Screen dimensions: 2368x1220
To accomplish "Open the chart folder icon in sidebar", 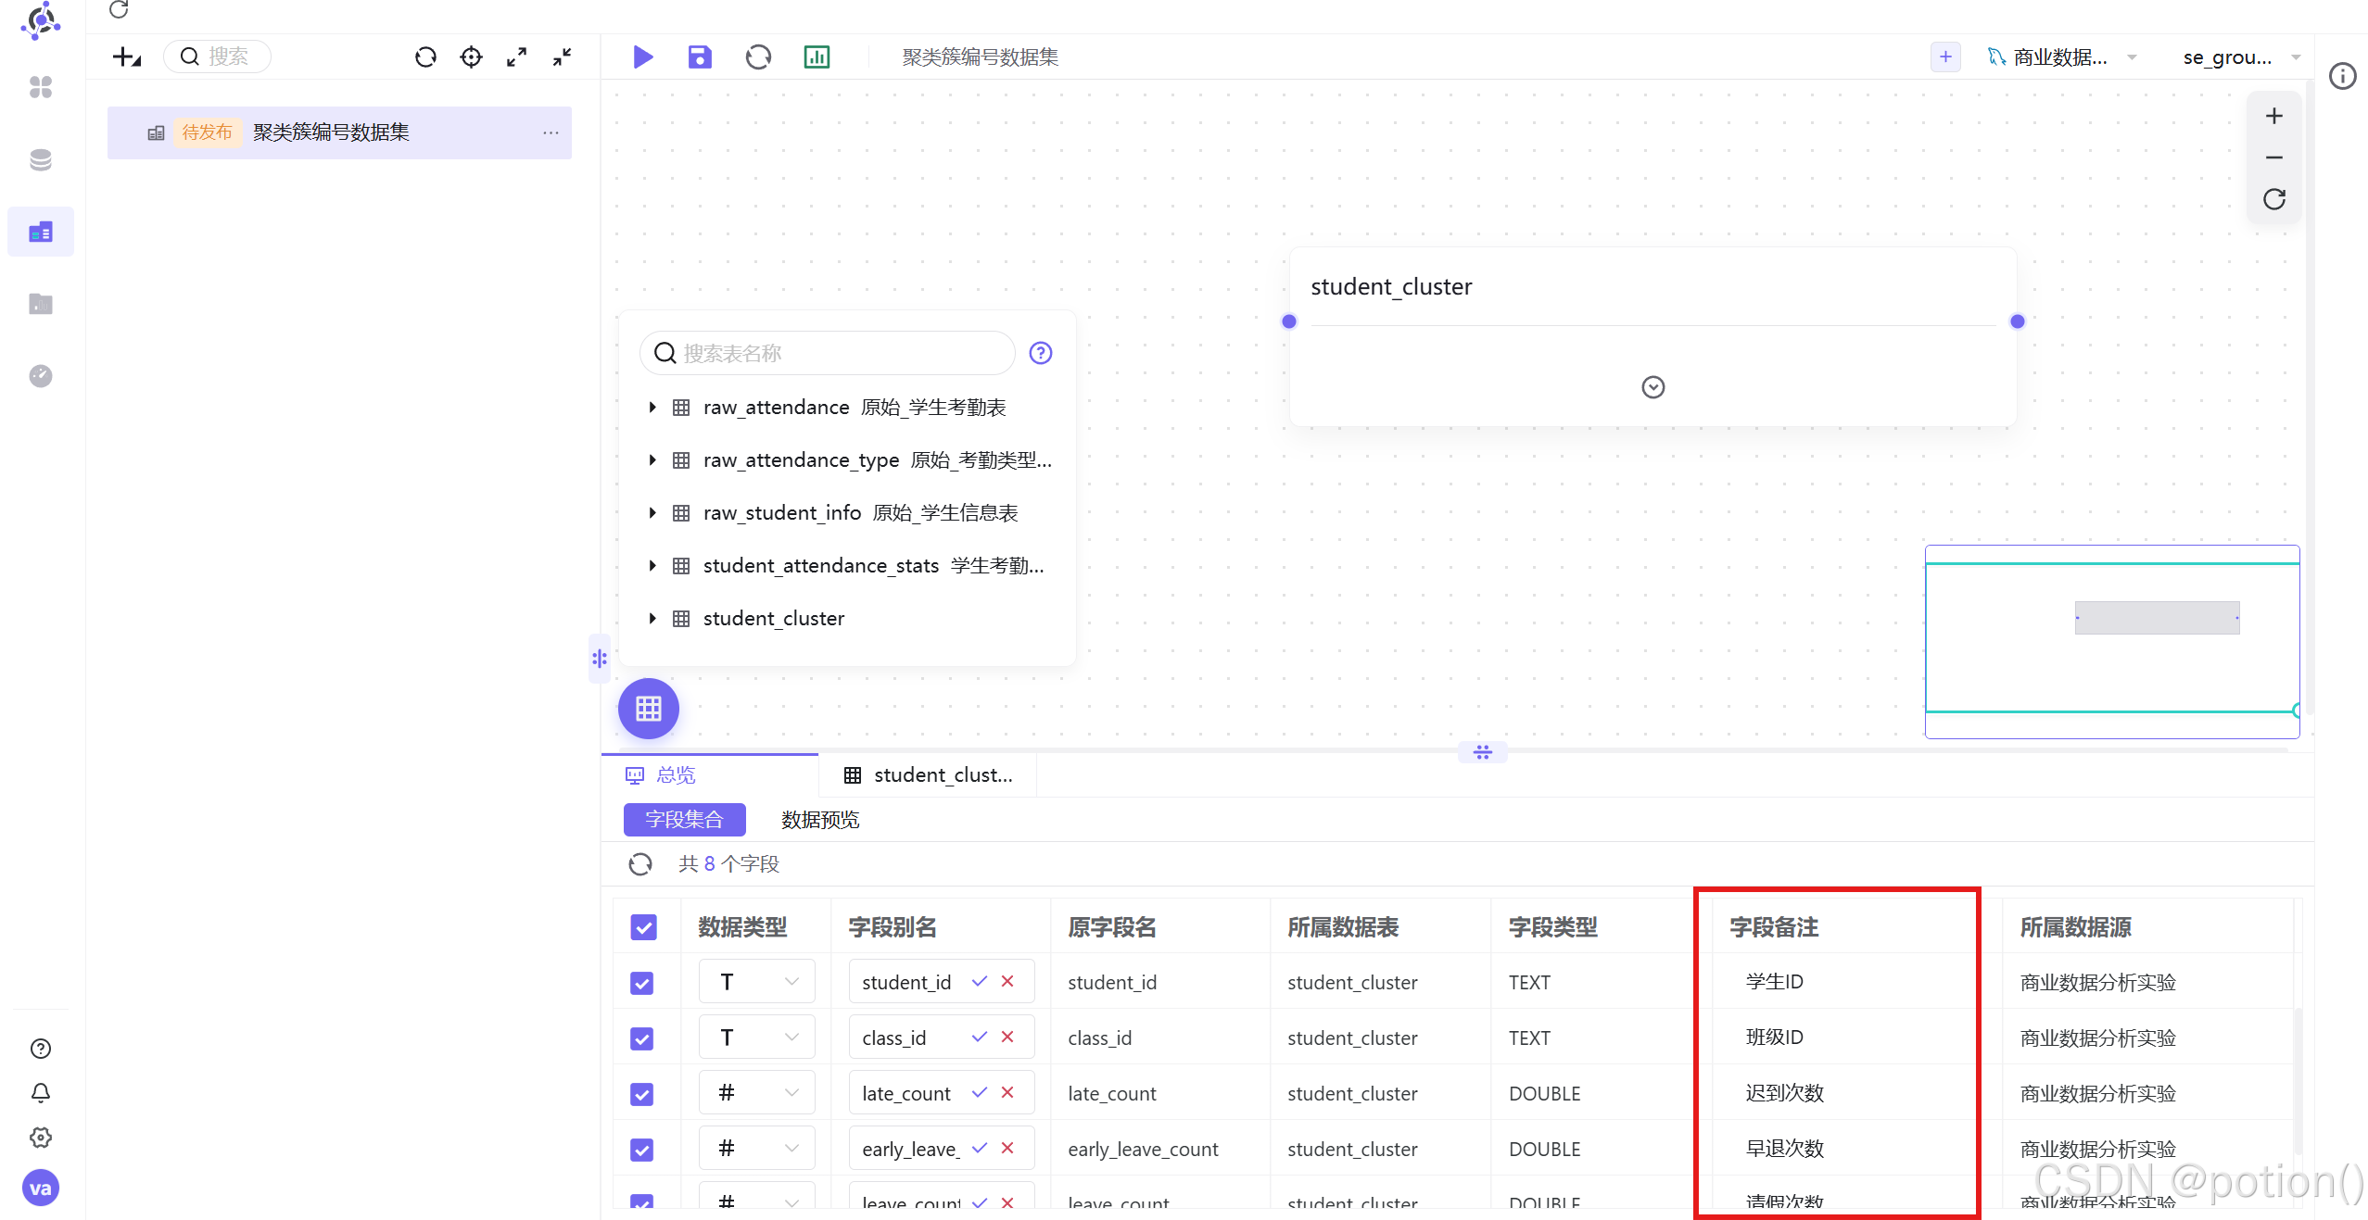I will (41, 304).
